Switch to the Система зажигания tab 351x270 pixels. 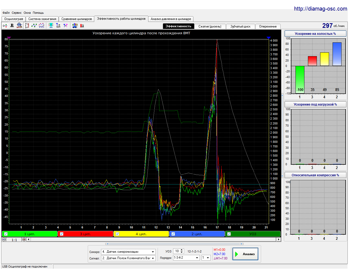click(x=42, y=19)
